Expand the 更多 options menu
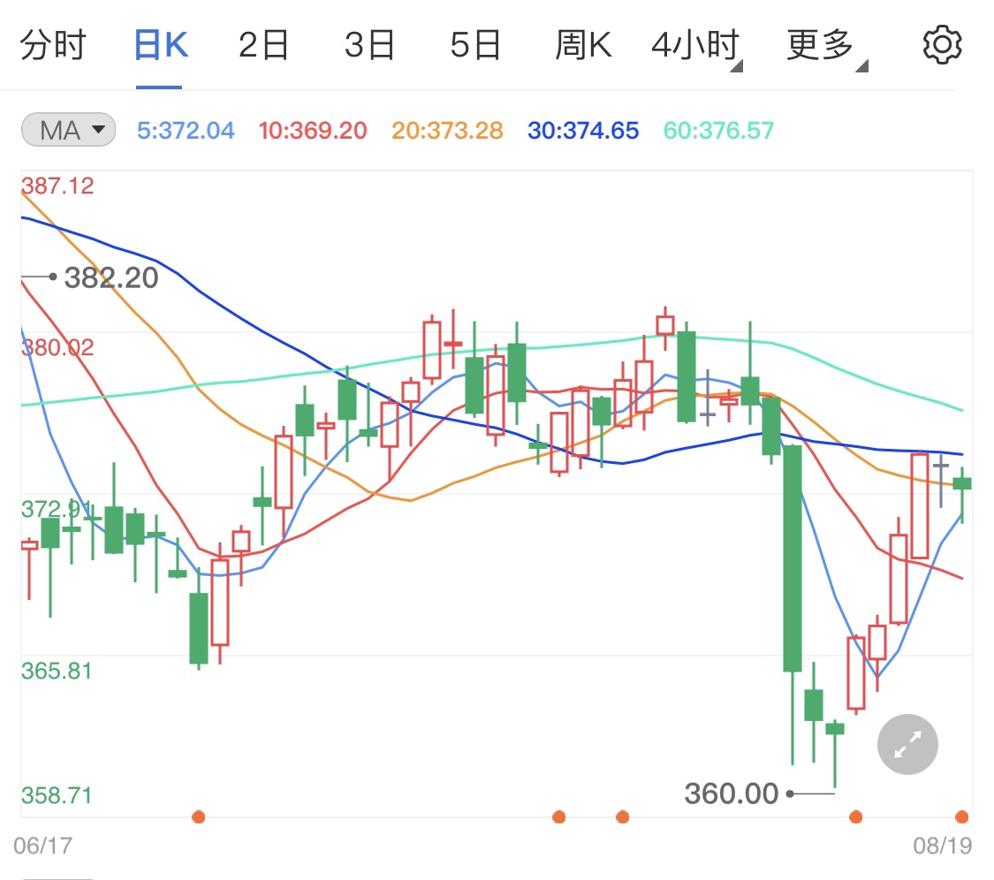The image size is (994, 880). 820,44
